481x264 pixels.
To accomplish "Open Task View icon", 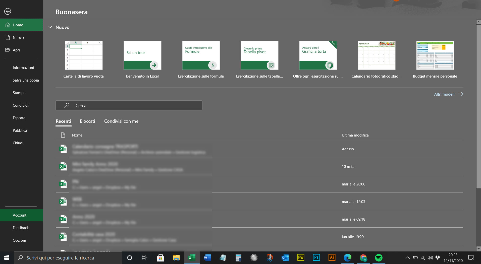I will [145, 258].
